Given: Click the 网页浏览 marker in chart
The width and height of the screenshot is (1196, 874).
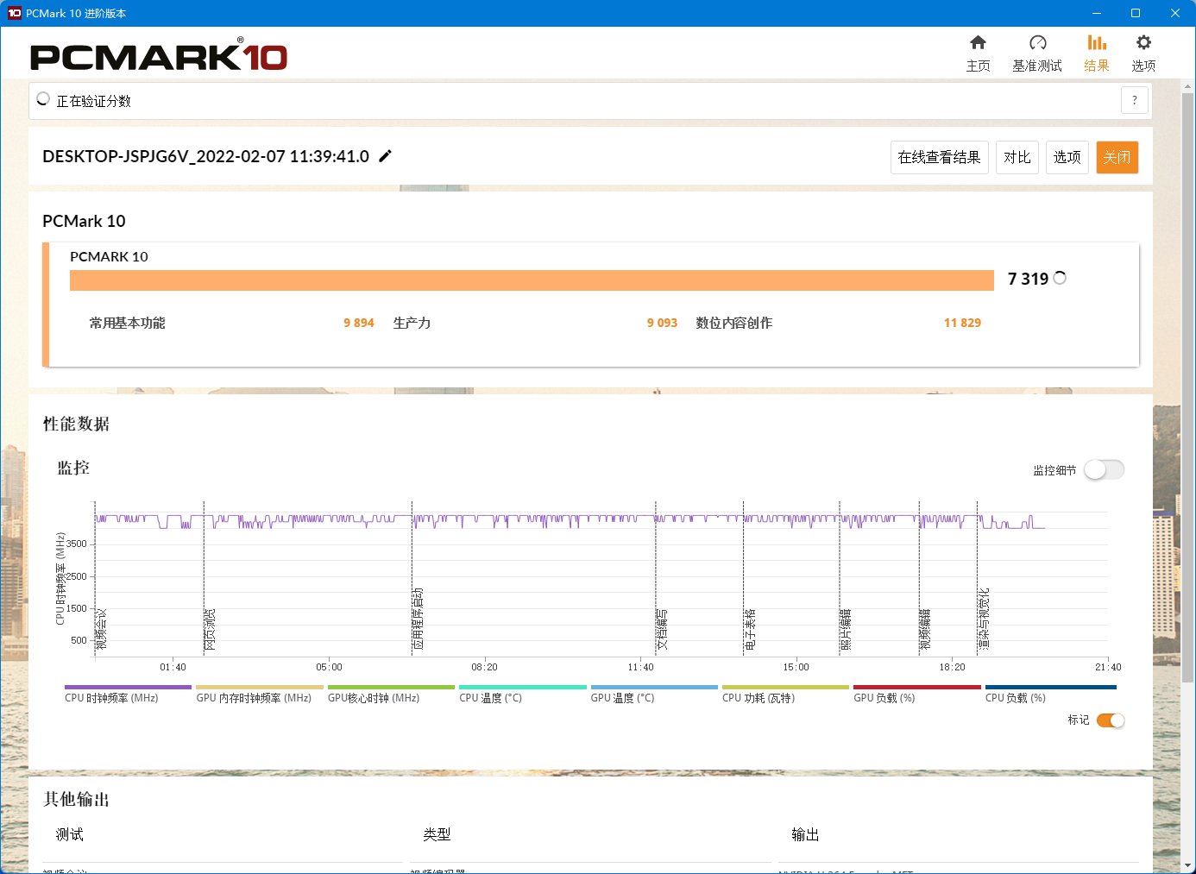Looking at the screenshot, I should tap(210, 629).
